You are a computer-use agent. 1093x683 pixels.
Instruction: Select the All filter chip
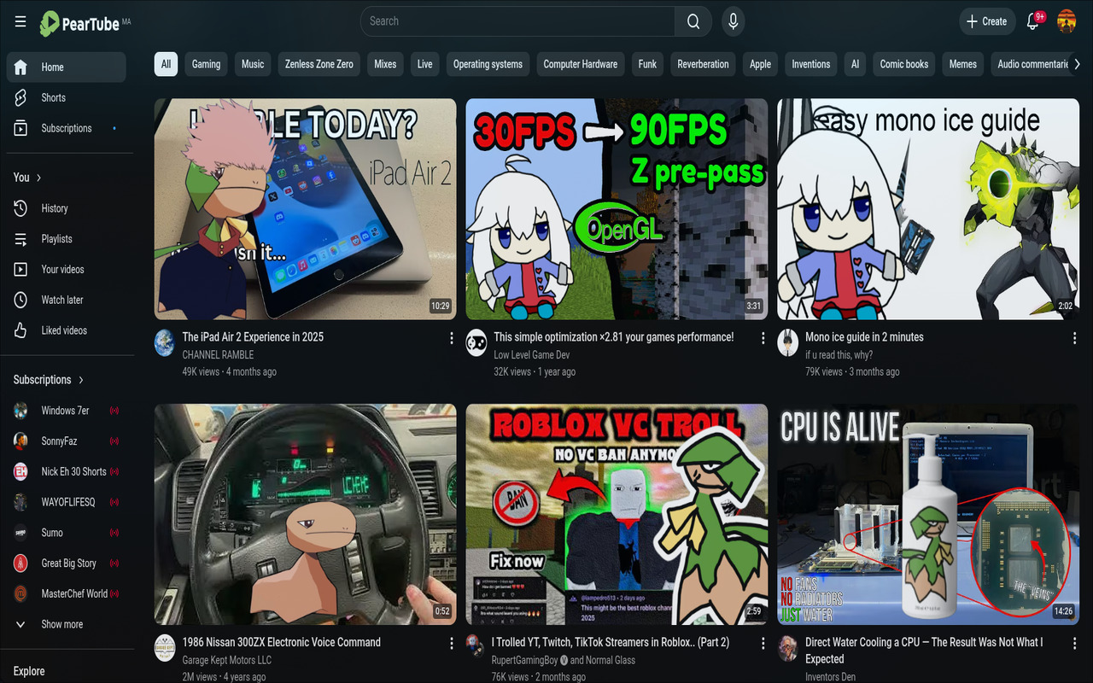tap(166, 64)
